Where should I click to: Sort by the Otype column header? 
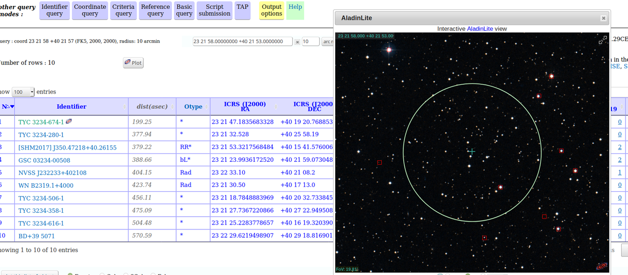pyautogui.click(x=193, y=106)
